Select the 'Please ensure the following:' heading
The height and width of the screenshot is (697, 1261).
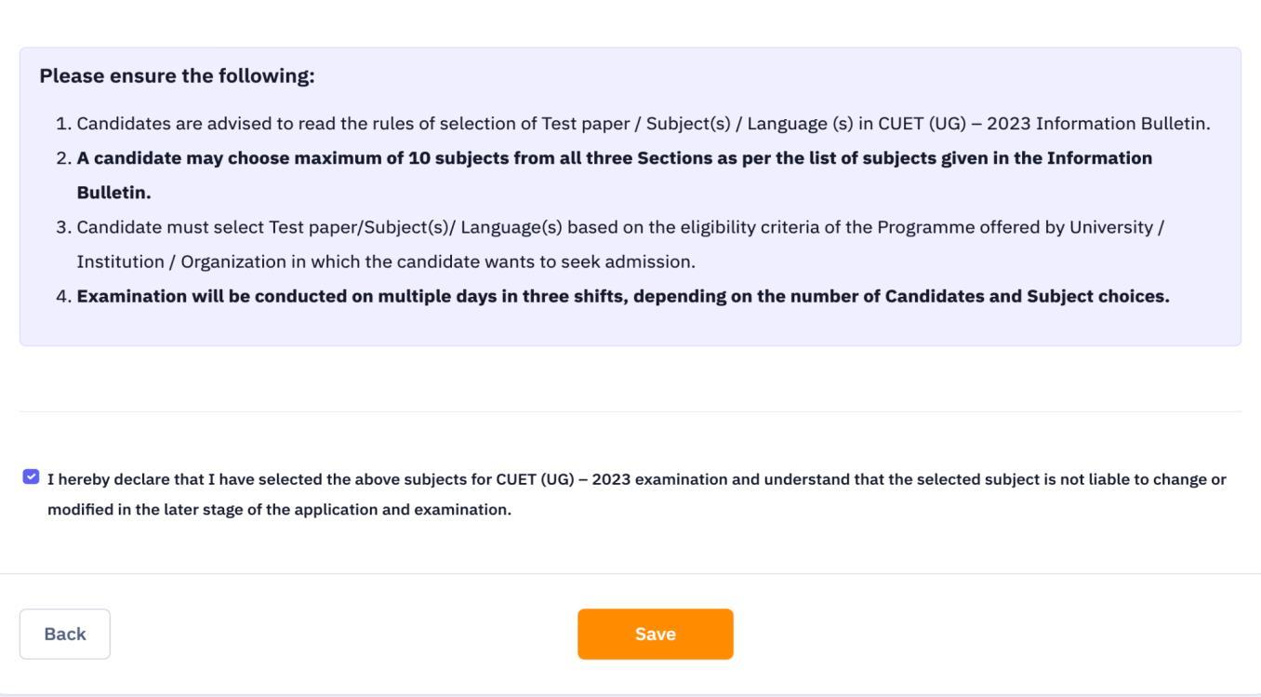point(178,75)
